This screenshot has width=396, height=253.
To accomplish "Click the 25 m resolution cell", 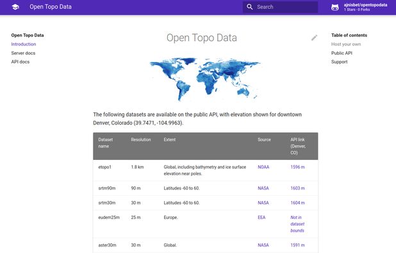I will (136, 217).
